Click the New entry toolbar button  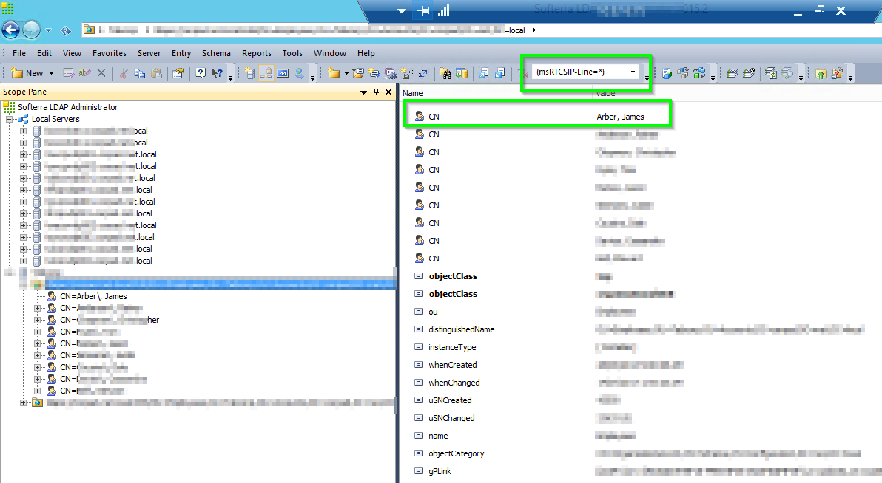(27, 73)
